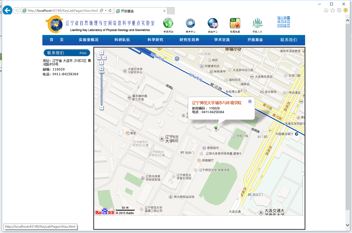Image resolution: width=352 pixels, height=233 pixels.
Task: Open the browser tools gear icon
Action: coord(339,10)
